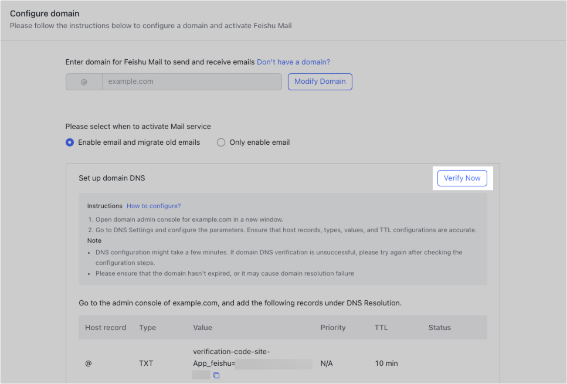The image size is (567, 384).
Task: Click the example.com domain input field
Action: (x=192, y=81)
